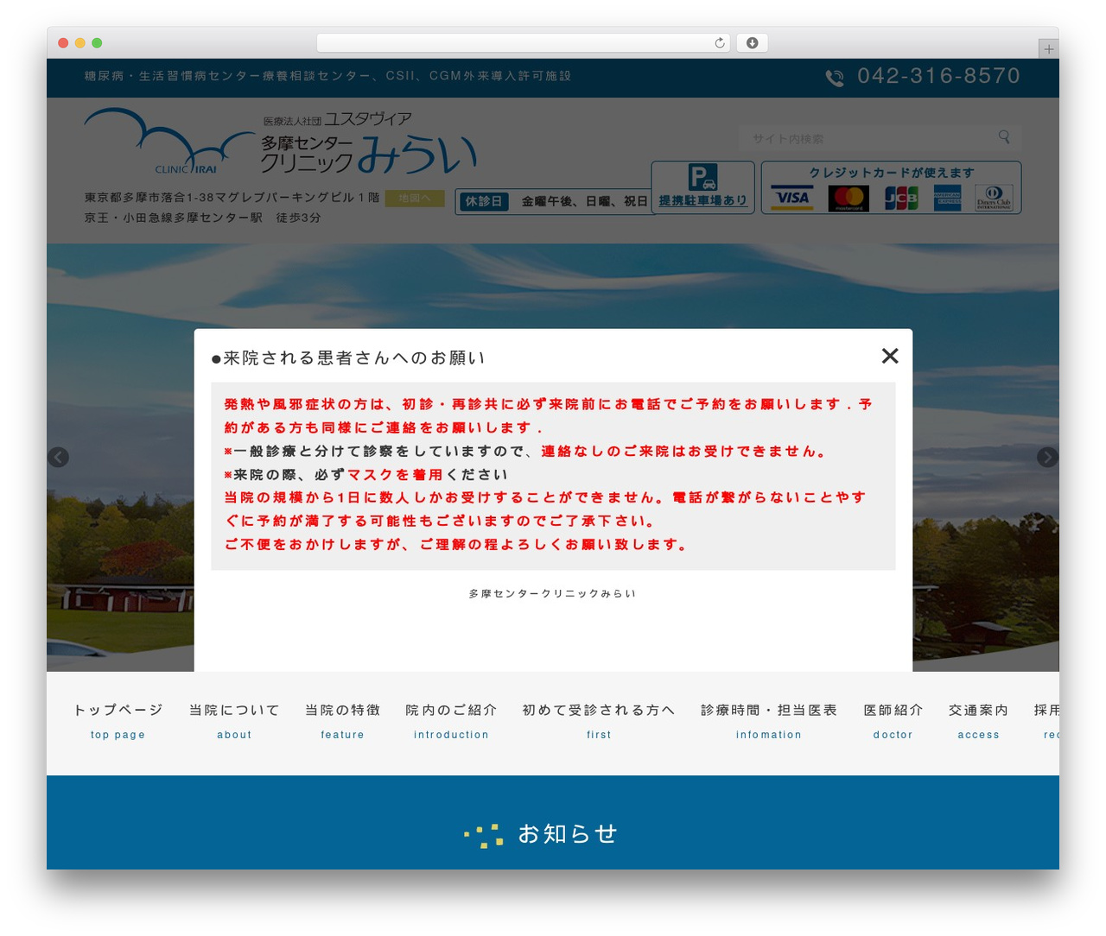Click the 042-316-8570 phone number
Viewport: 1106px width, 936px height.
tap(938, 76)
